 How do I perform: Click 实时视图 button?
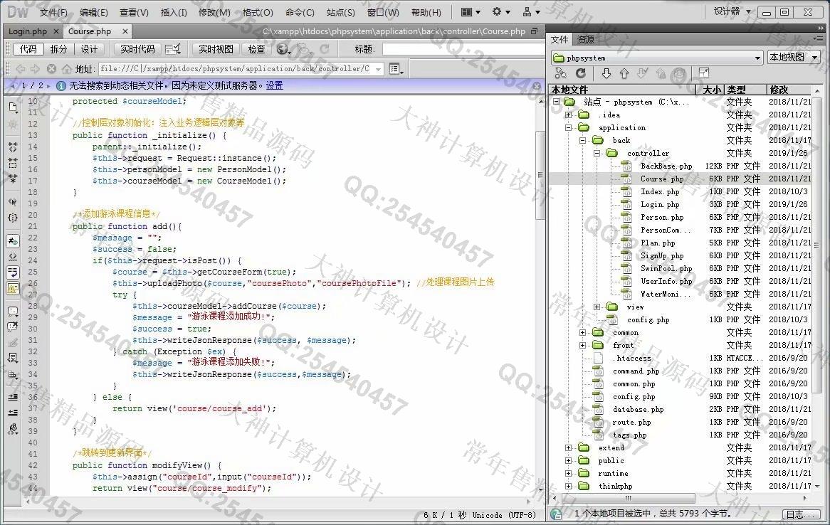[216, 49]
